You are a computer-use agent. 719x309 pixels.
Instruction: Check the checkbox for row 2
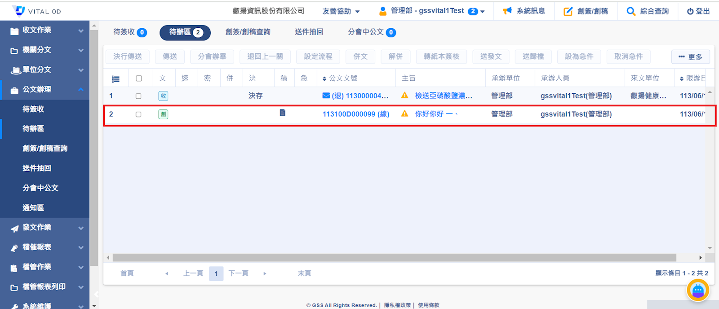[x=138, y=114]
